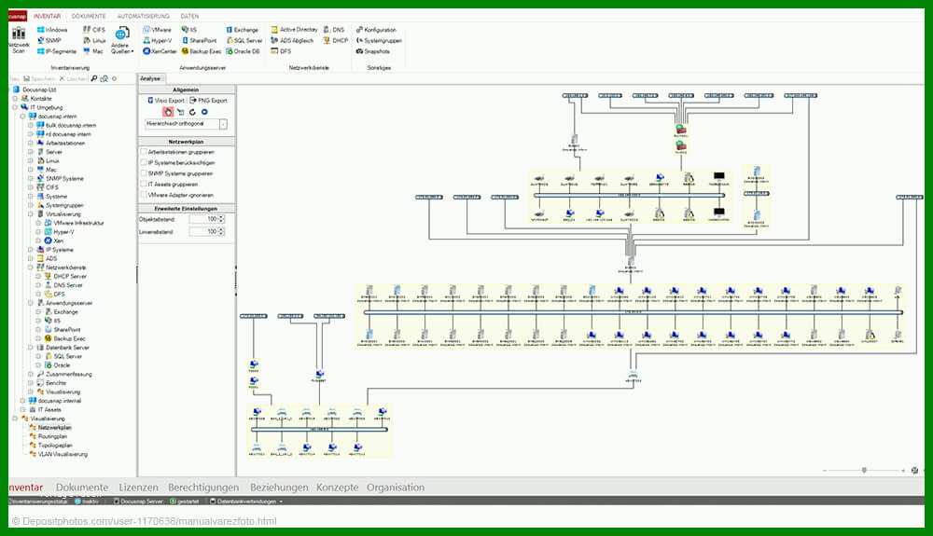Collapse the Netzwerkdienste tree node
The width and height of the screenshot is (933, 536).
(31, 268)
